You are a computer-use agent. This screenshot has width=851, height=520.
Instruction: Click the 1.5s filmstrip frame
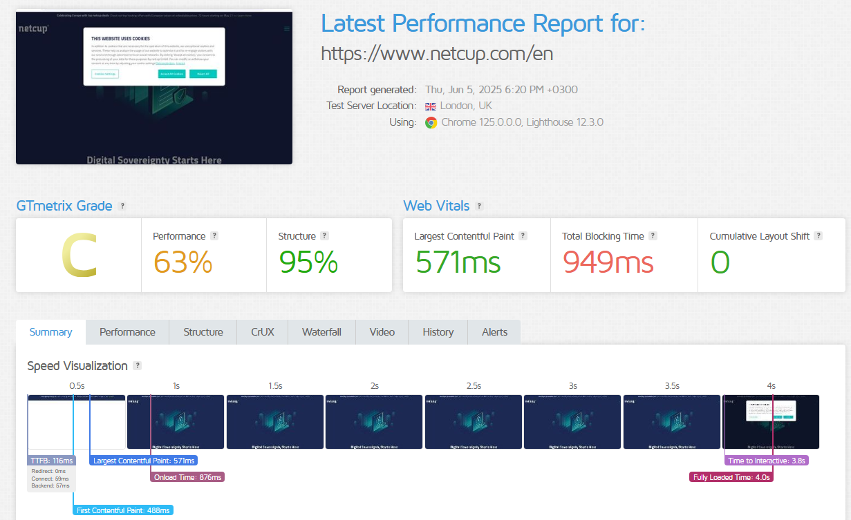click(x=275, y=422)
